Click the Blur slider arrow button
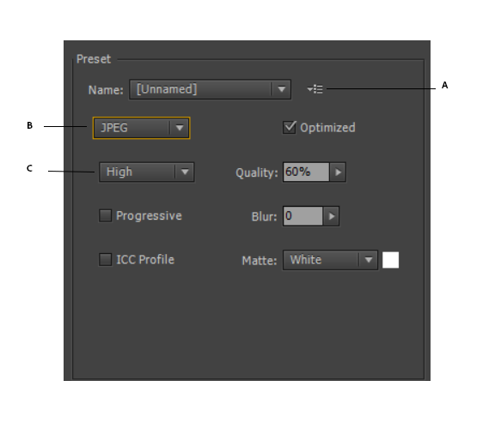 click(331, 216)
